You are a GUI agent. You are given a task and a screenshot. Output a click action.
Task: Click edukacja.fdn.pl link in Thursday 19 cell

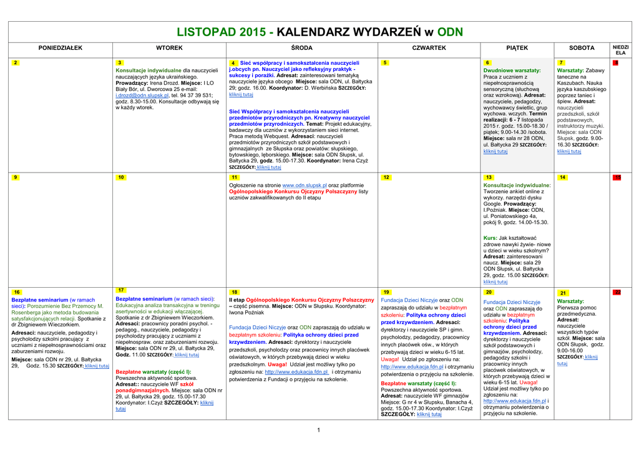(x=411, y=367)
